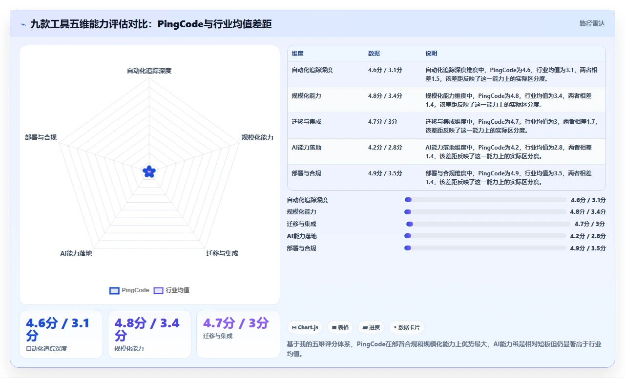
Task: Click the description starting AI能力落地维度中
Action: tap(508, 151)
